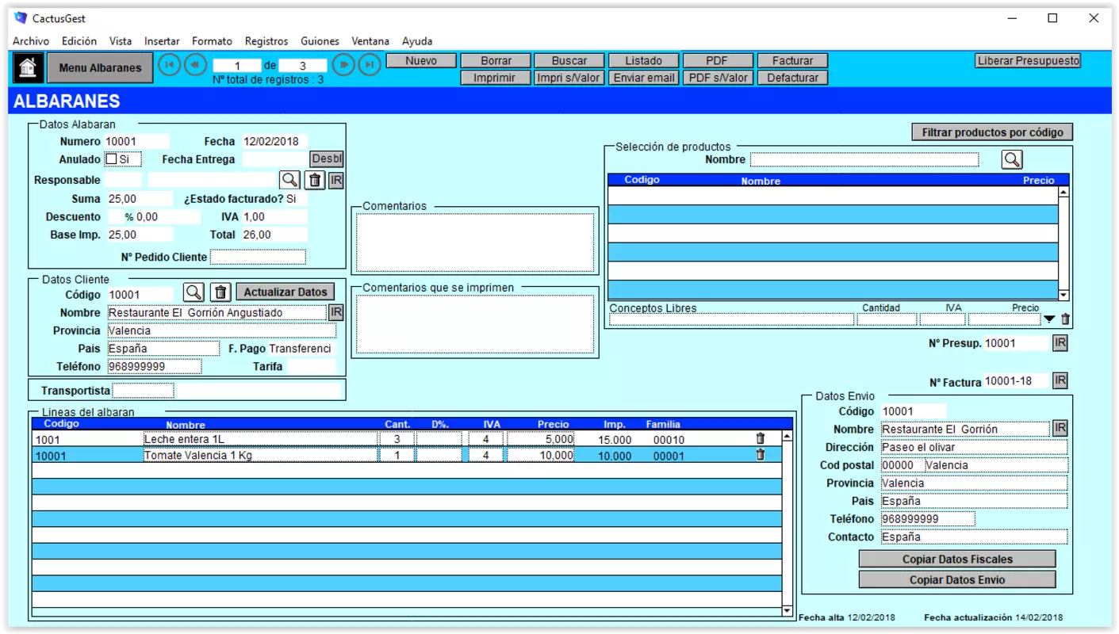Click Filtrar productos por código button
Screen dimensions: 1119x634
coord(992,132)
